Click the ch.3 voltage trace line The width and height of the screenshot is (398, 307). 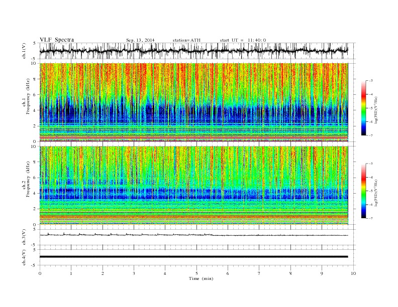(193, 235)
